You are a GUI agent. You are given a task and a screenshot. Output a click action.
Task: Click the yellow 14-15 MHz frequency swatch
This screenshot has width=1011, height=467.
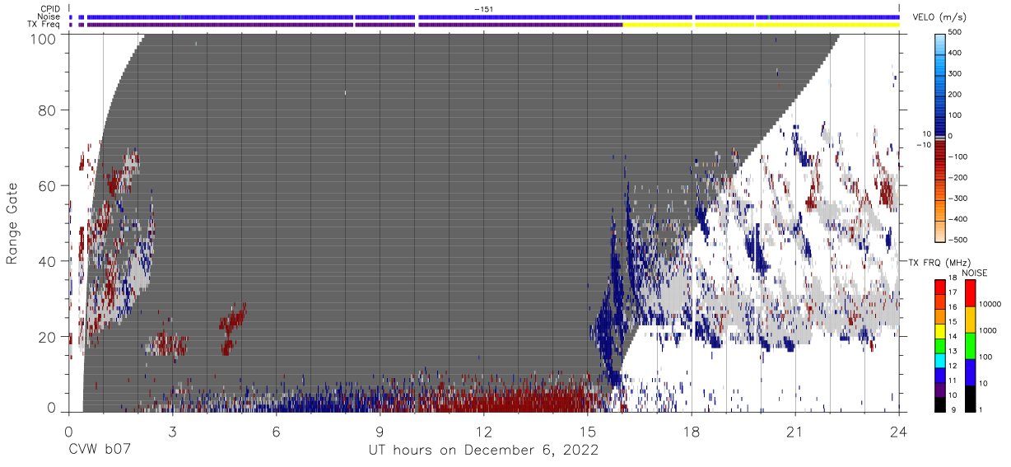[939, 329]
